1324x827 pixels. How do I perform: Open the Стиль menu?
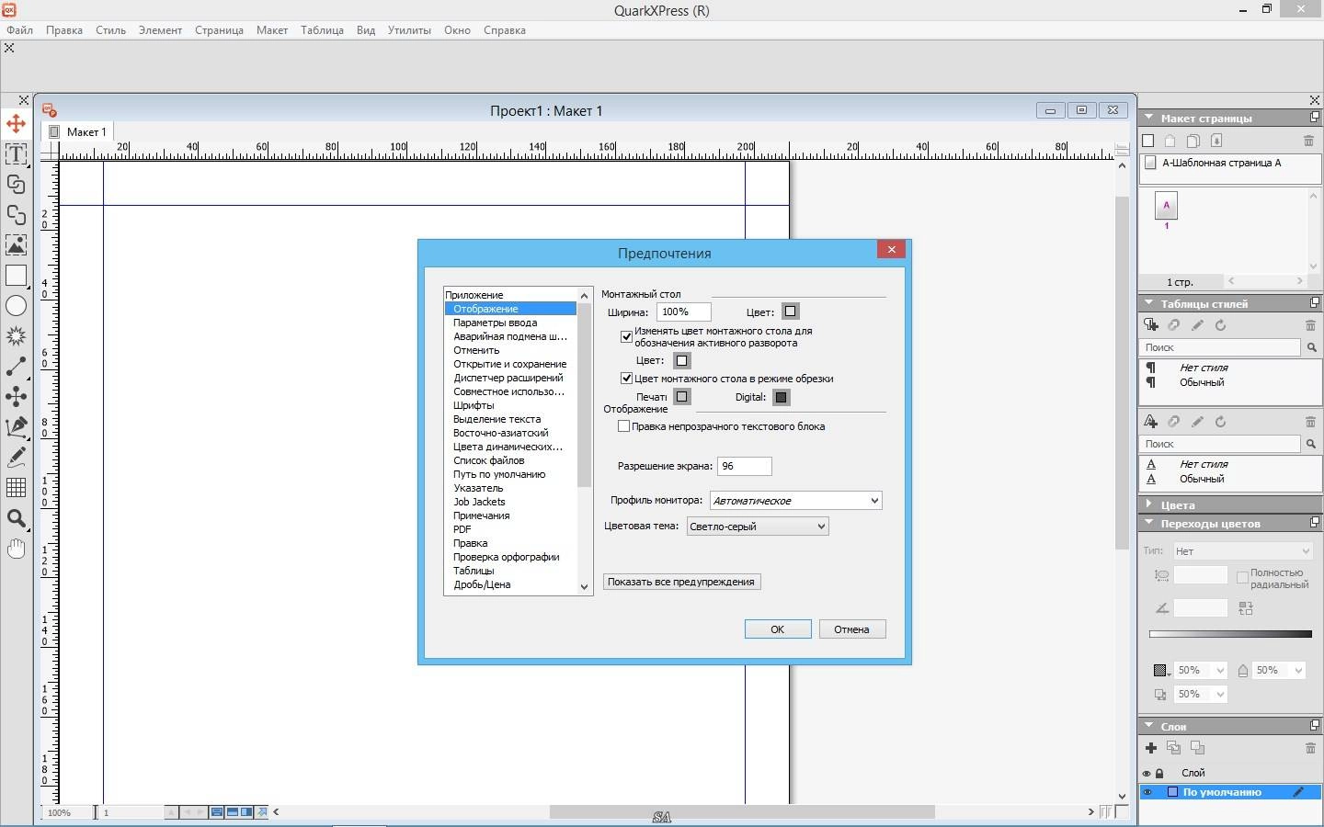tap(110, 29)
